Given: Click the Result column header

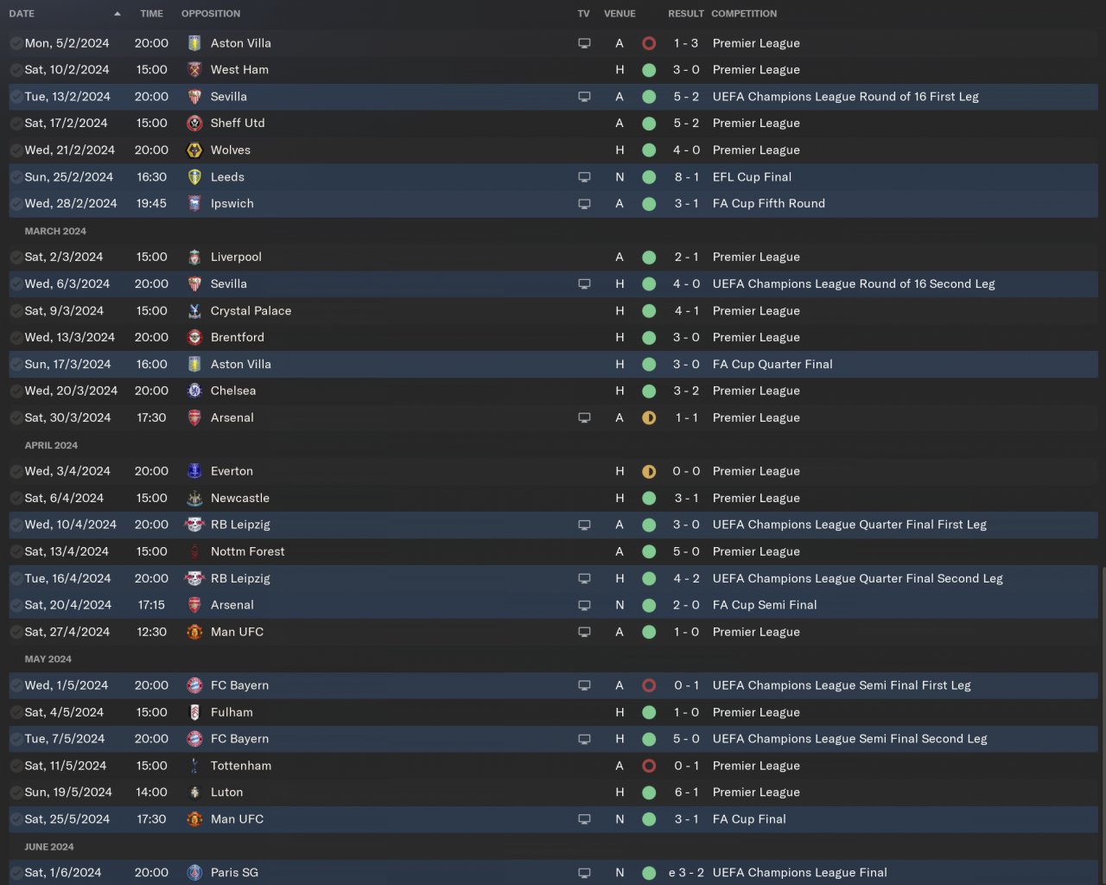Looking at the screenshot, I should click(x=686, y=14).
